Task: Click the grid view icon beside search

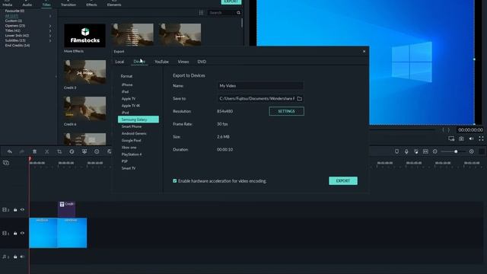Action: click(201, 12)
